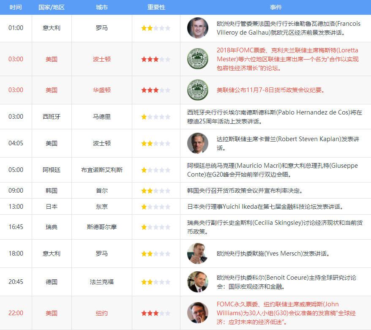Open the Benoit Coeure portrait photo
Viewport: 371px width, 330px height.
198,282
